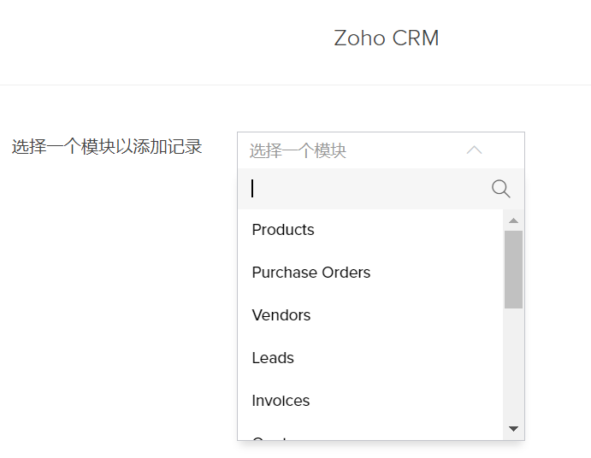This screenshot has width=591, height=458.
Task: Click the 选择一个模块以添加记录 label
Action: (x=107, y=147)
